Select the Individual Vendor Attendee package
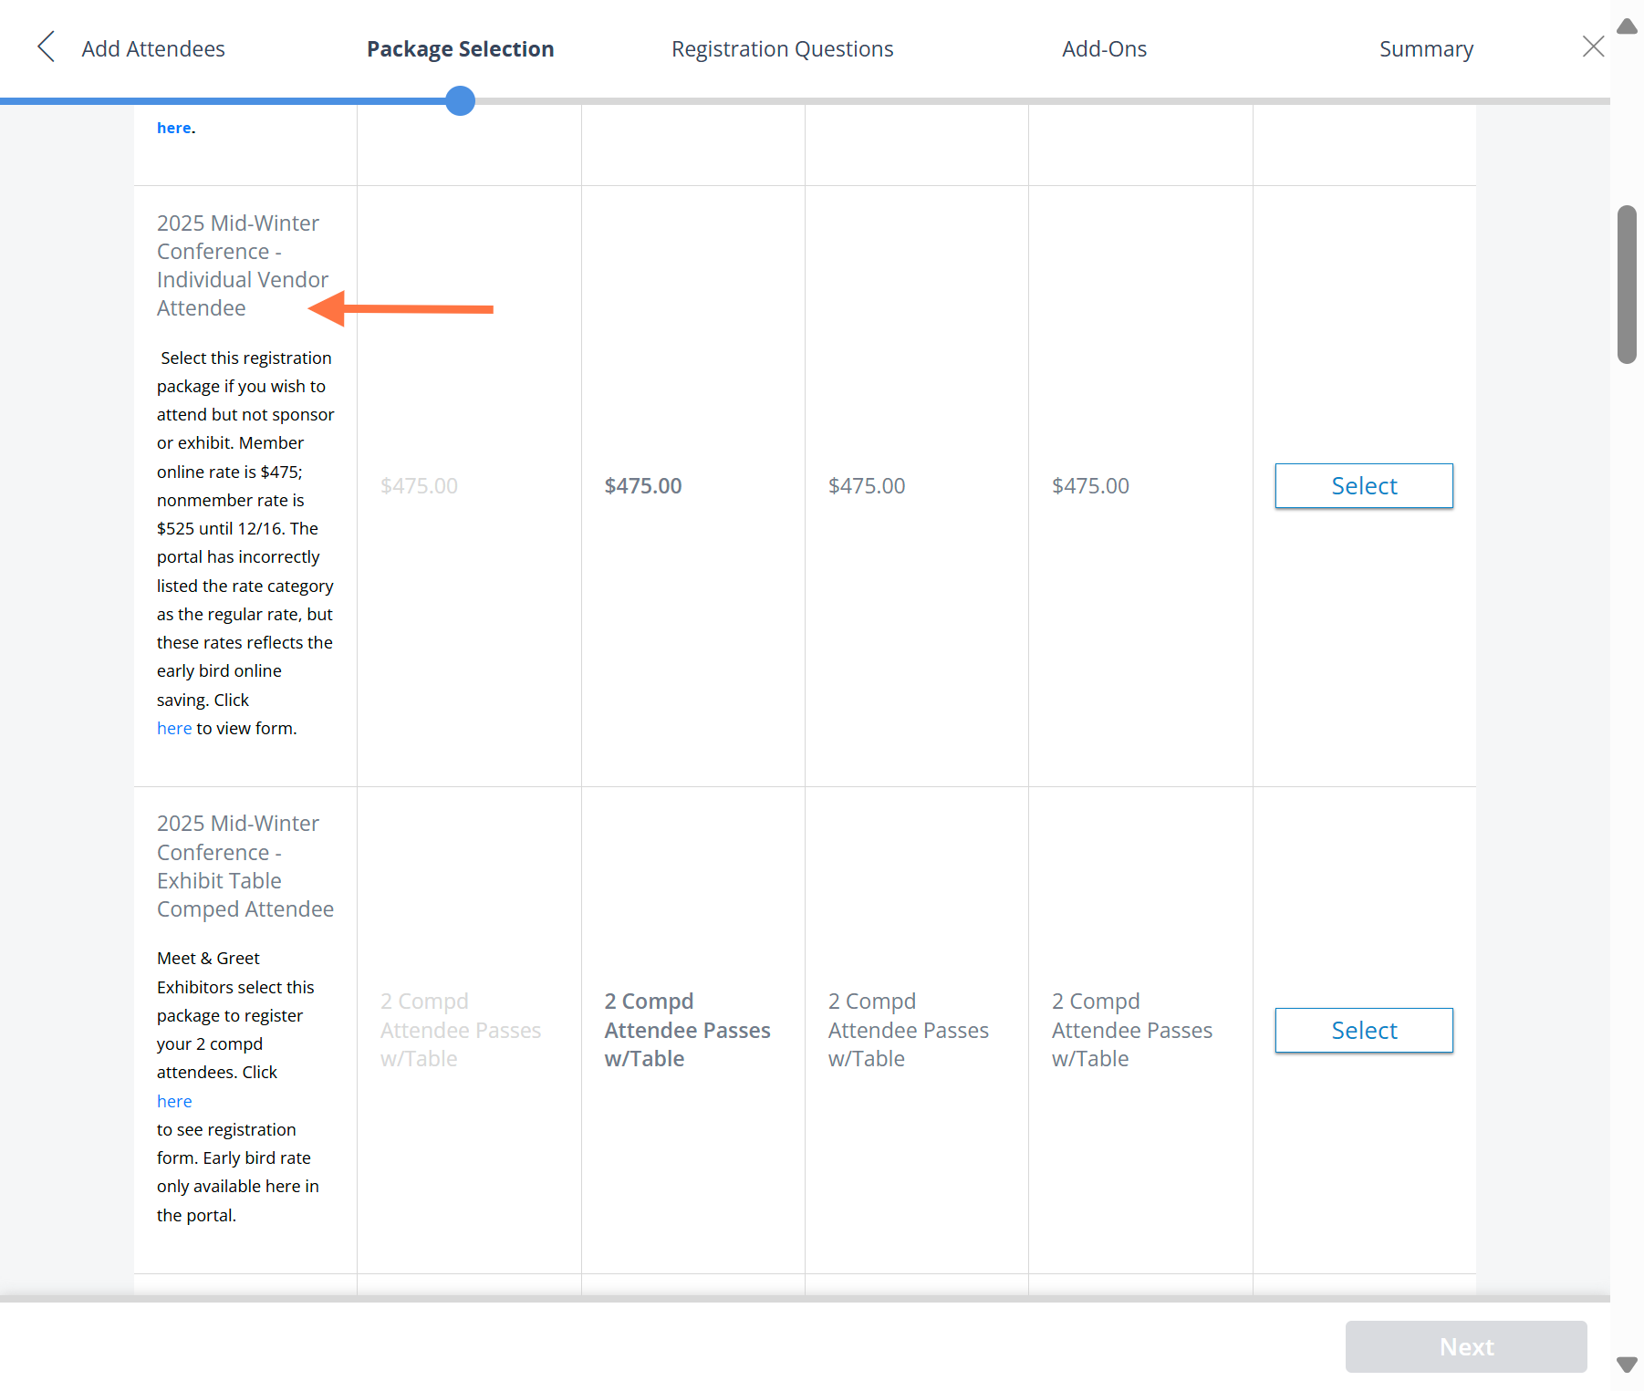Image resolution: width=1644 pixels, height=1391 pixels. (x=1364, y=485)
